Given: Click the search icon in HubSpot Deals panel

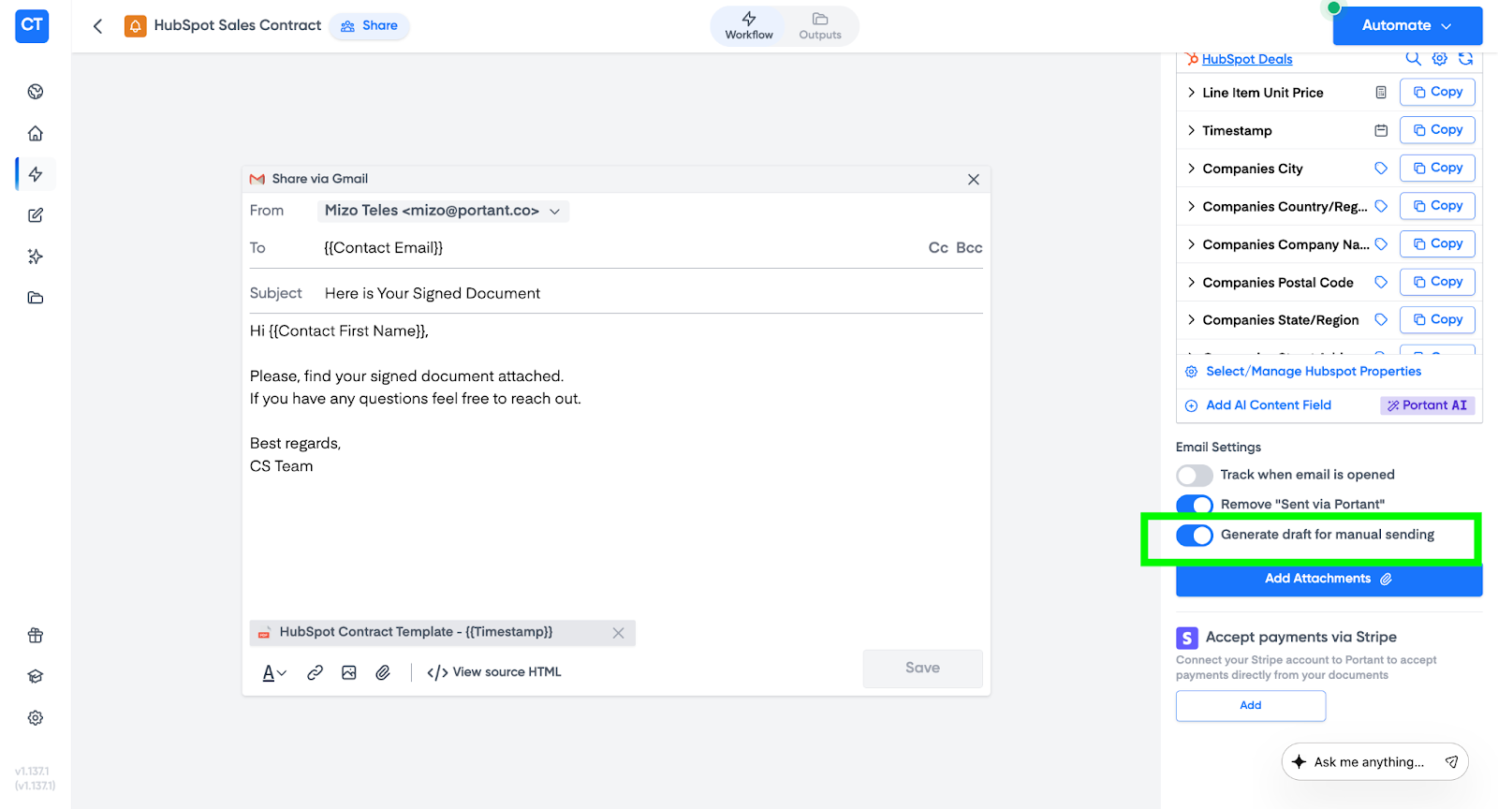Looking at the screenshot, I should pos(1413,59).
